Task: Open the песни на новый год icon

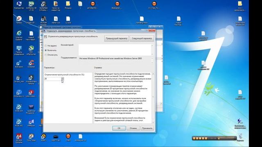Action: point(56,6)
